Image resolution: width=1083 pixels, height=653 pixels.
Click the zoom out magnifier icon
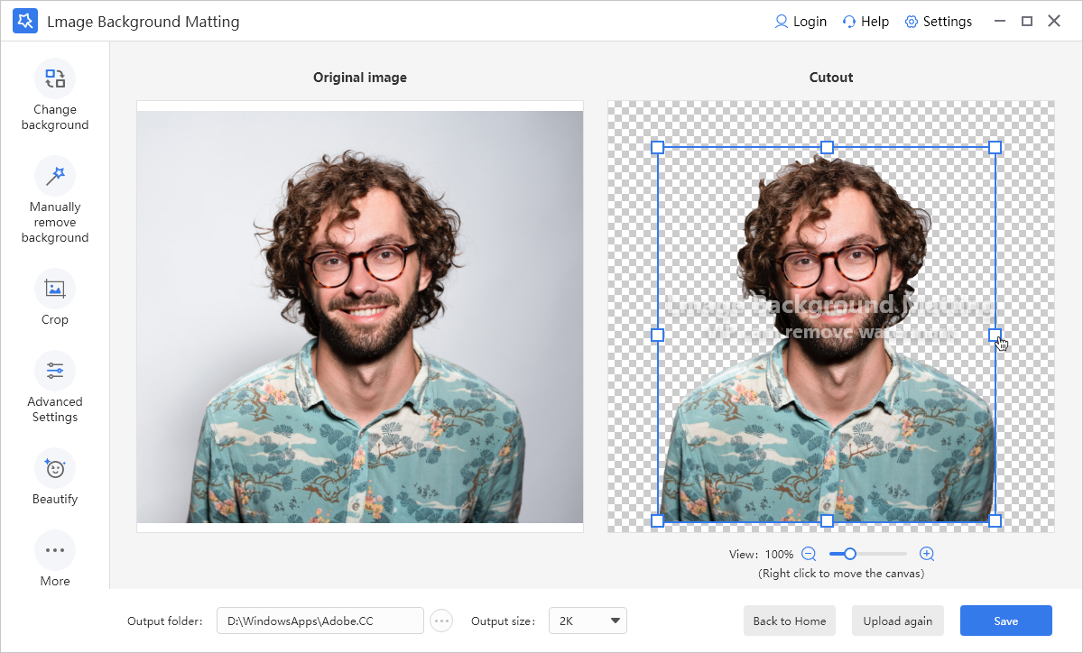[809, 554]
